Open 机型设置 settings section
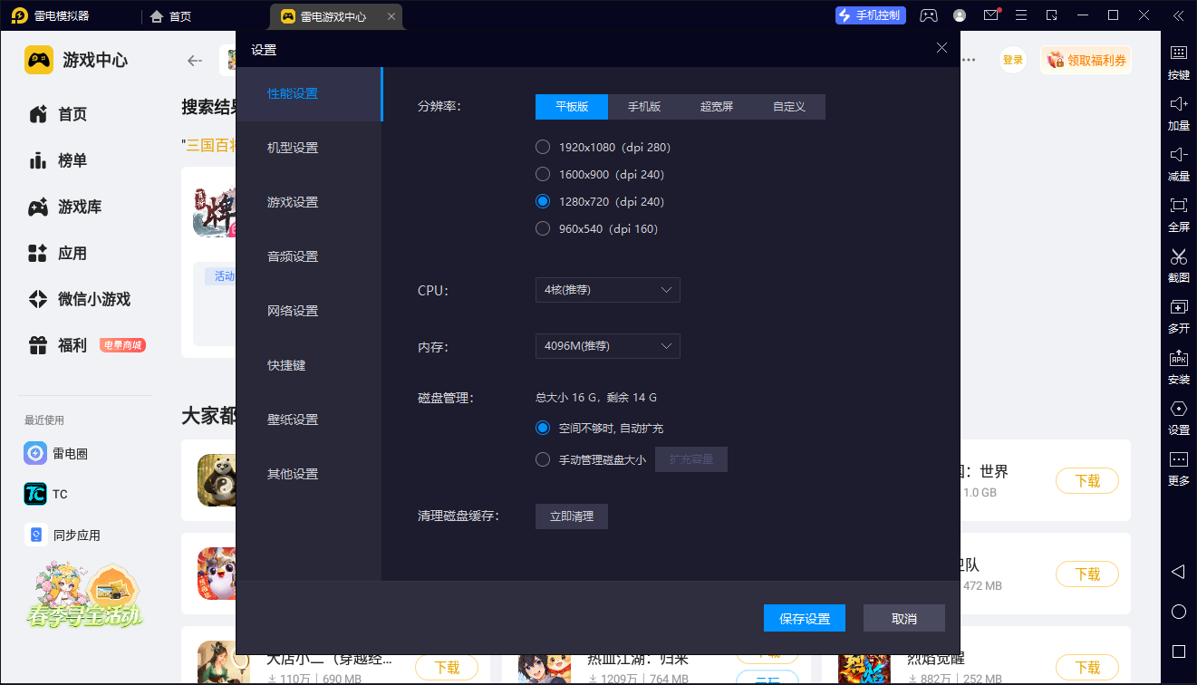Screen dimensions: 1197x685 tap(309, 148)
